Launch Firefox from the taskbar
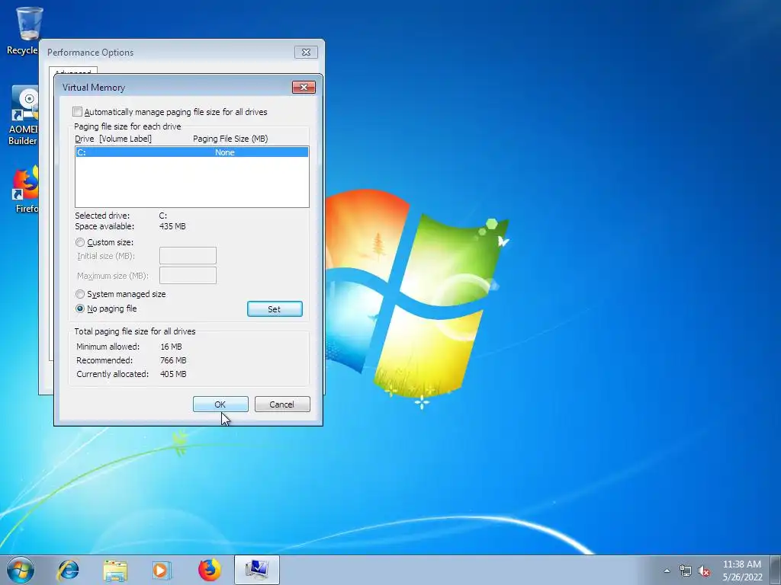781x585 pixels. 209,570
